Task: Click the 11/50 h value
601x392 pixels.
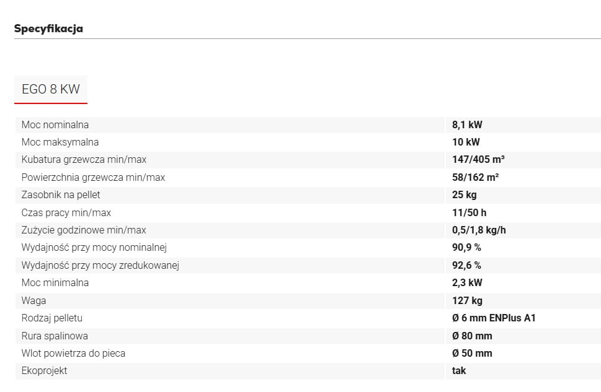Action: 469,213
